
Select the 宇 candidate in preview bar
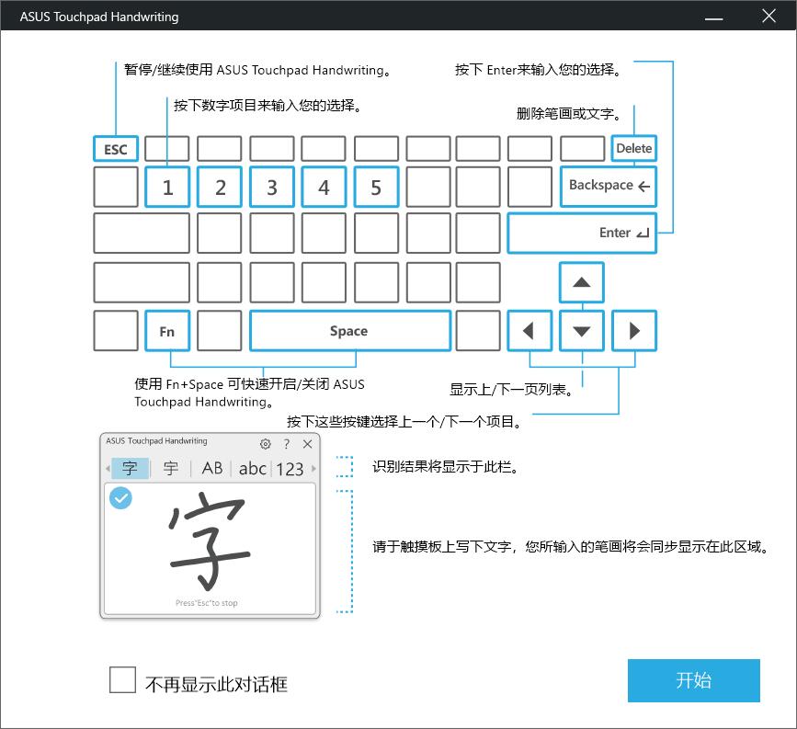click(x=171, y=468)
